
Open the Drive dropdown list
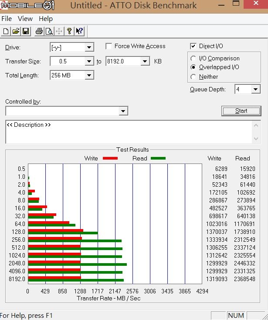(x=89, y=47)
